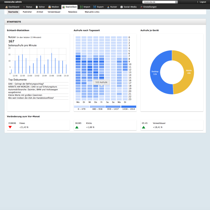
Task: Select the Import arrows icon
Action: coord(81,7)
